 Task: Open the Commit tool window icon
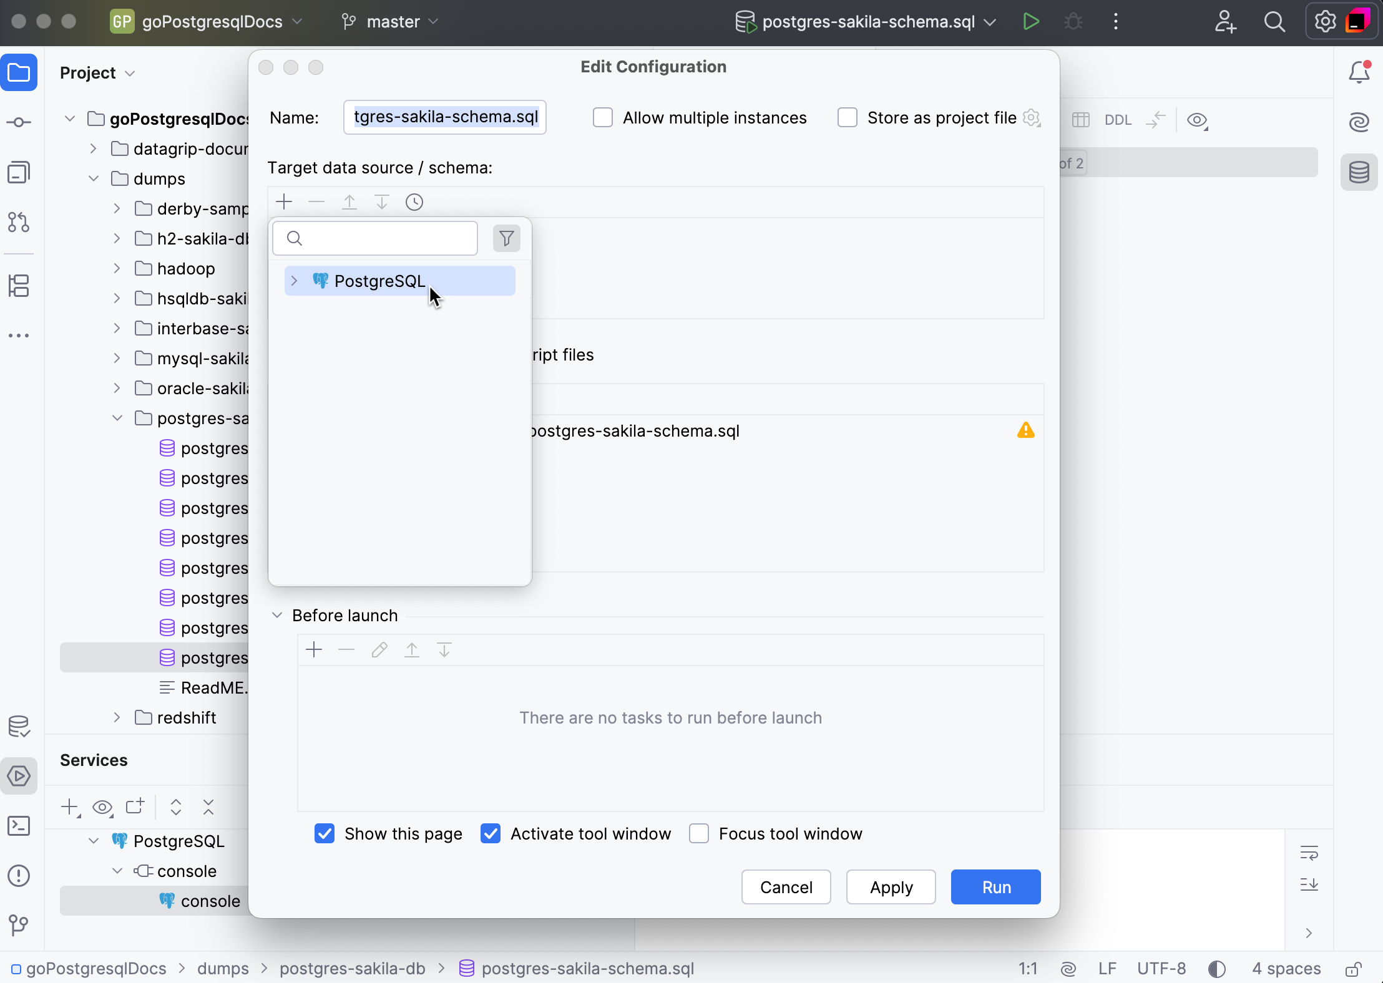pos(19,122)
